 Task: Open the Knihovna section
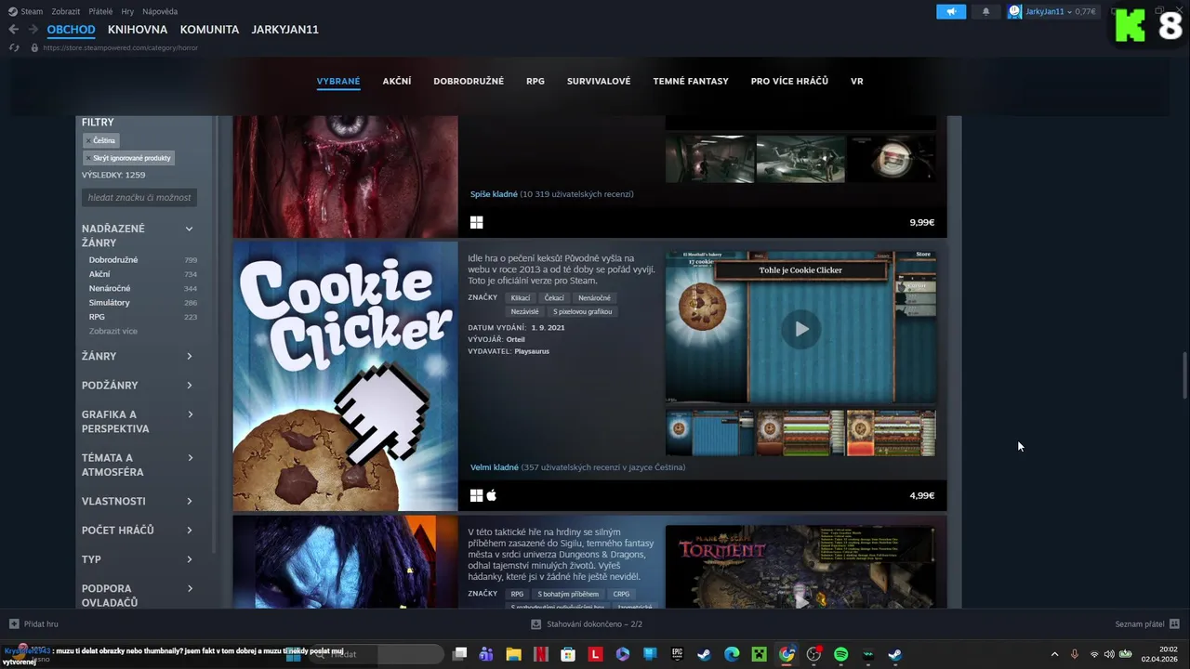(138, 30)
